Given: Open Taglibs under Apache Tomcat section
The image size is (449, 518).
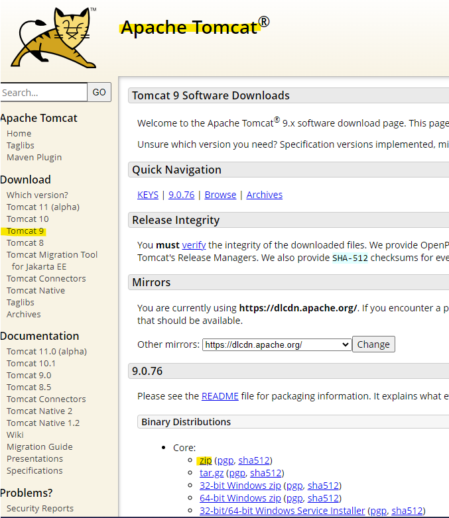Looking at the screenshot, I should pos(20,145).
